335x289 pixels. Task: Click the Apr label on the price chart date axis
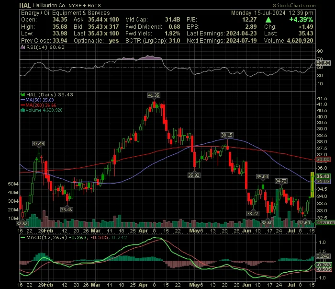coord(143,231)
